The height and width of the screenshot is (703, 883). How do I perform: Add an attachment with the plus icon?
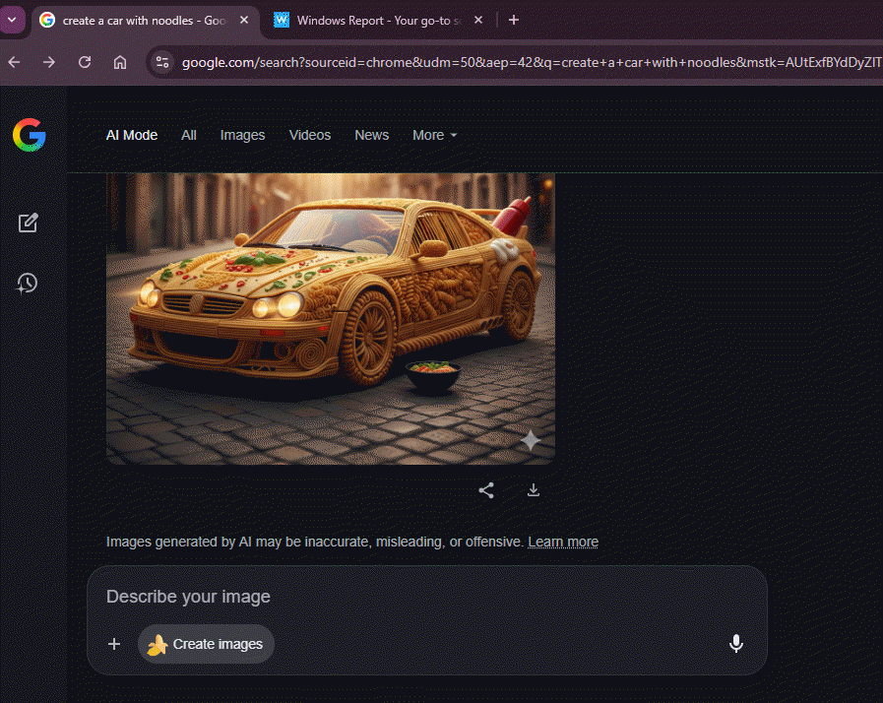click(114, 644)
